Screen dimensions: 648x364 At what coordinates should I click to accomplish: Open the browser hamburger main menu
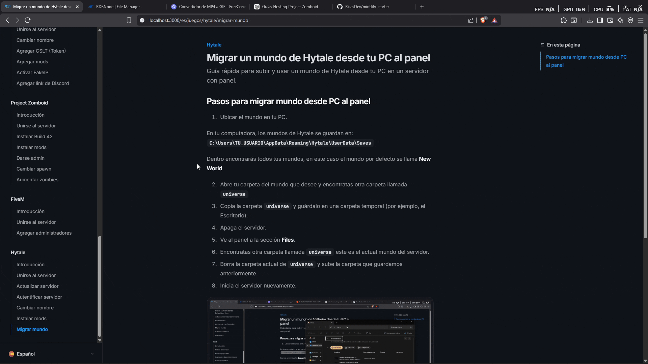pos(641,20)
